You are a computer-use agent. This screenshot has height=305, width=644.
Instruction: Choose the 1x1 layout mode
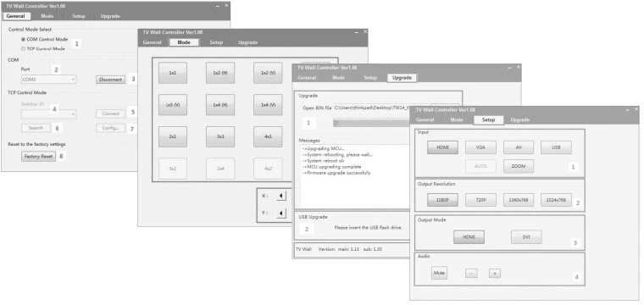coord(173,73)
